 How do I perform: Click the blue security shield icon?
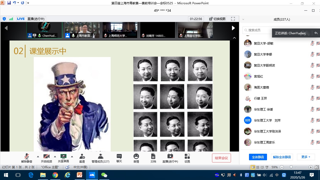4,19
